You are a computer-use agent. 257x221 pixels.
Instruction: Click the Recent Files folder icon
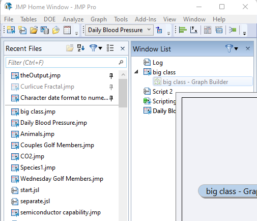pyautogui.click(x=70, y=48)
